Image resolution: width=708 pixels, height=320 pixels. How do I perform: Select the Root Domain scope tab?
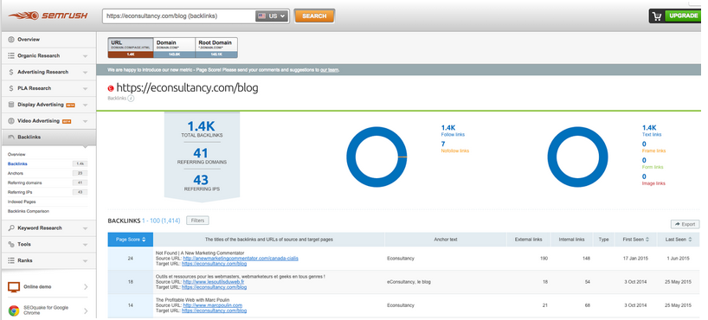(x=216, y=48)
